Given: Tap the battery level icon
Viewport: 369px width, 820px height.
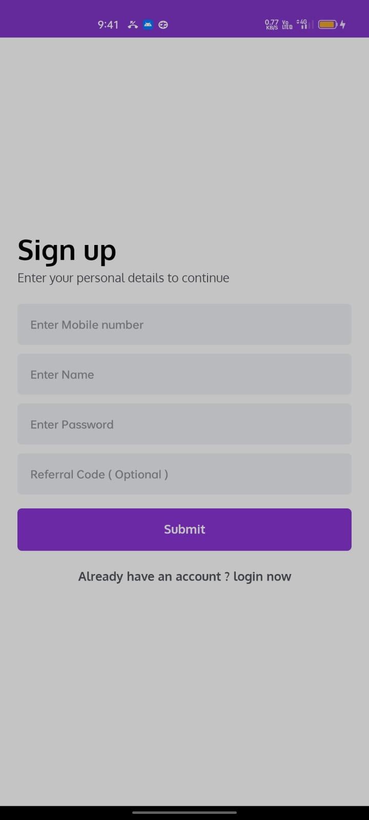Looking at the screenshot, I should [x=327, y=25].
